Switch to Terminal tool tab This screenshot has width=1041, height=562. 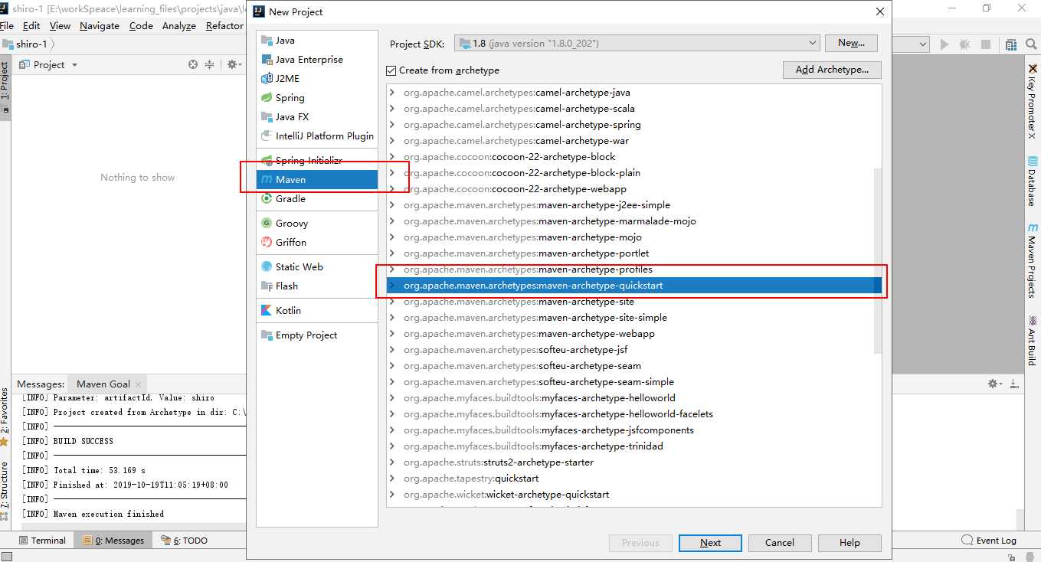(42, 541)
